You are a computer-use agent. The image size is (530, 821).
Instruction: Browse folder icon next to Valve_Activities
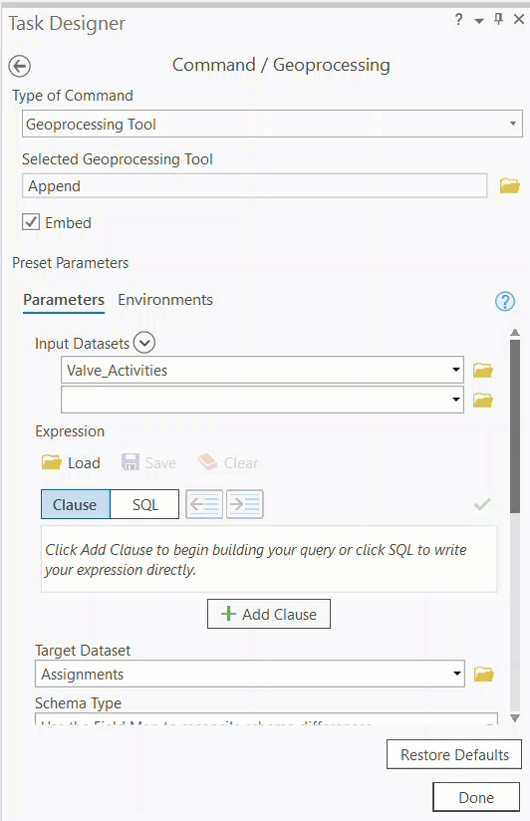[483, 371]
